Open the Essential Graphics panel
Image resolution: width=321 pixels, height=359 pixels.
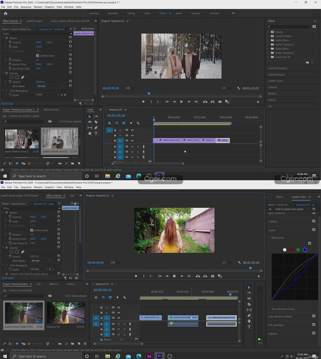coord(277,68)
